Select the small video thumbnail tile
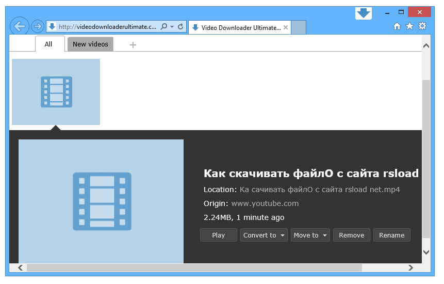 [x=56, y=92]
